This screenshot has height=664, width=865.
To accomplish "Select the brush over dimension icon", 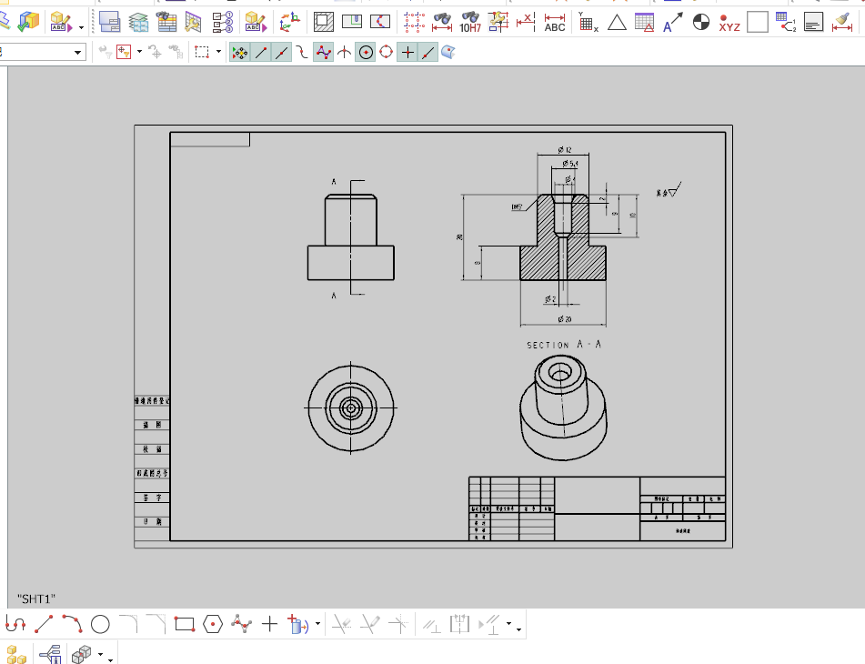I will 842,22.
